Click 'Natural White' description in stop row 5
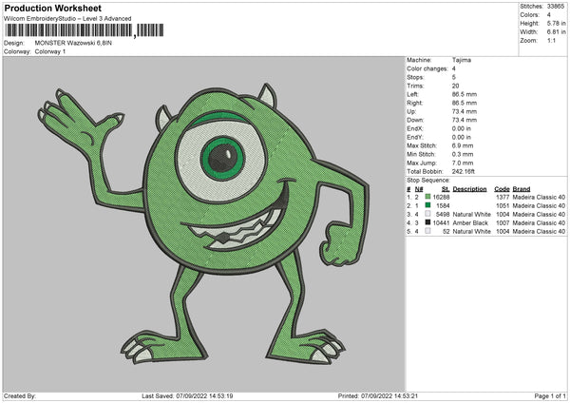 pyautogui.click(x=471, y=231)
